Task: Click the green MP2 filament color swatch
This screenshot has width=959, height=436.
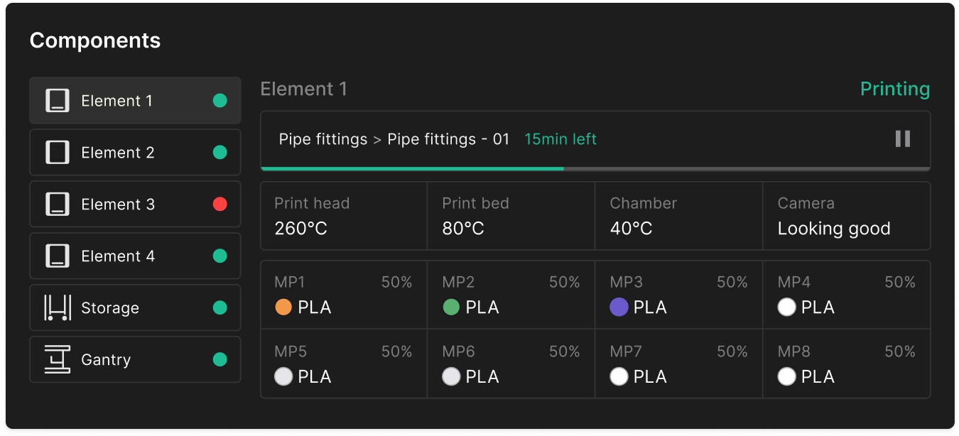Action: [451, 307]
